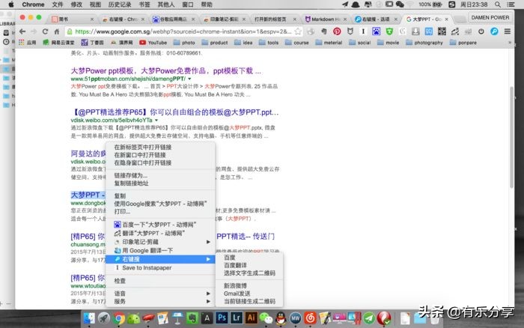Open QQ penguin from the dock
This screenshot has height=328, width=524.
[x=281, y=318]
